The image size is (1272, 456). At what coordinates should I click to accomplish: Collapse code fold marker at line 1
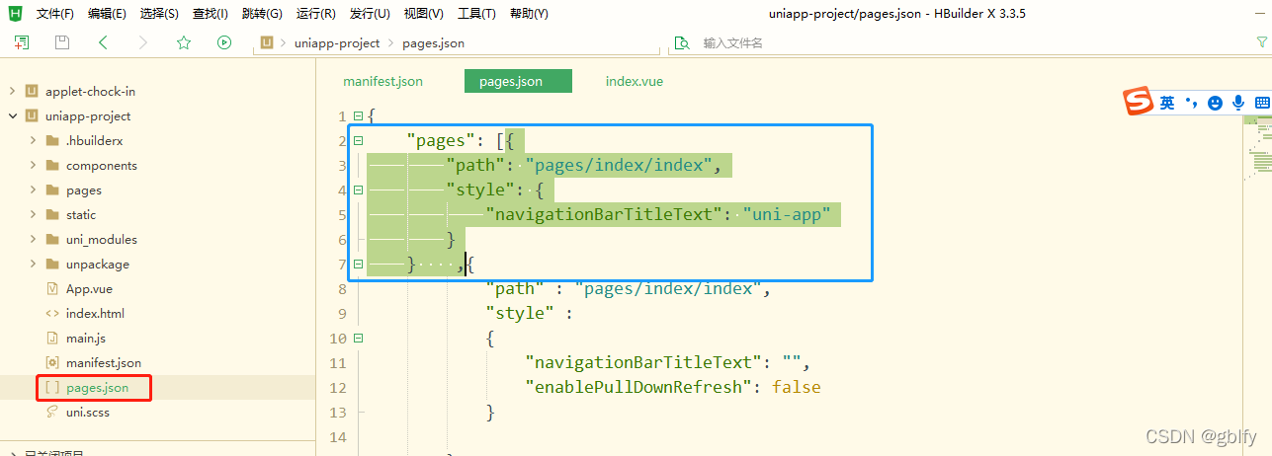[358, 115]
